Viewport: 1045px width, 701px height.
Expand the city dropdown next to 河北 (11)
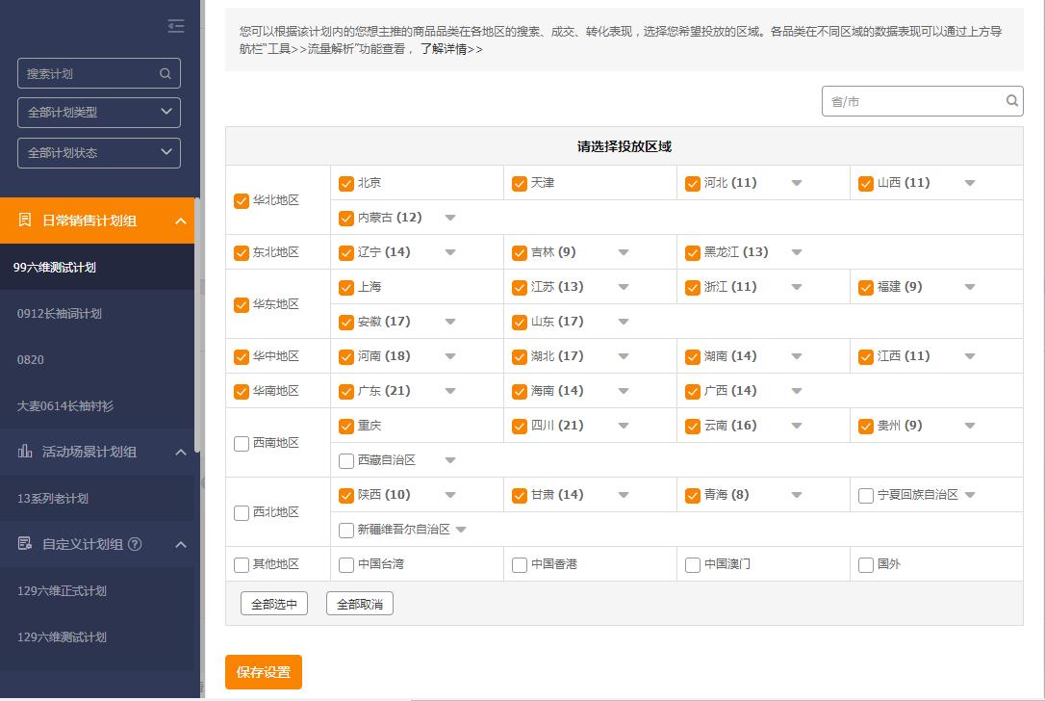tap(796, 182)
